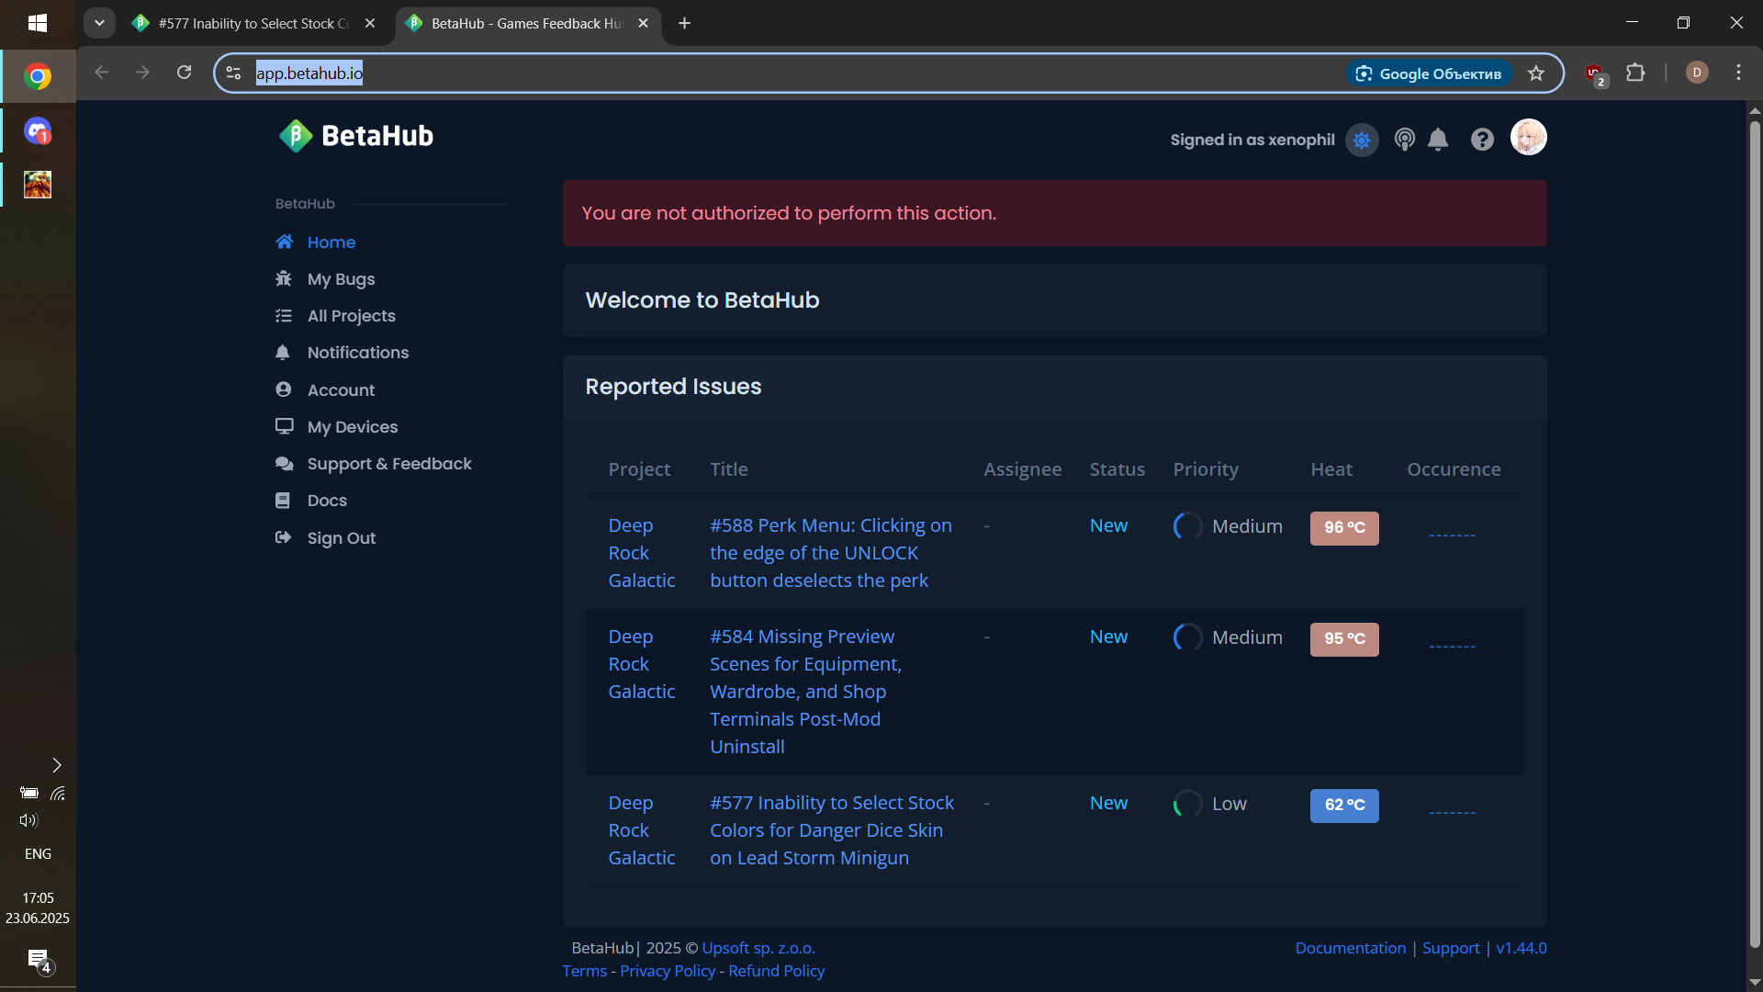Open My Devices sidebar item
Viewport: 1763px width, 992px height.
coord(352,427)
